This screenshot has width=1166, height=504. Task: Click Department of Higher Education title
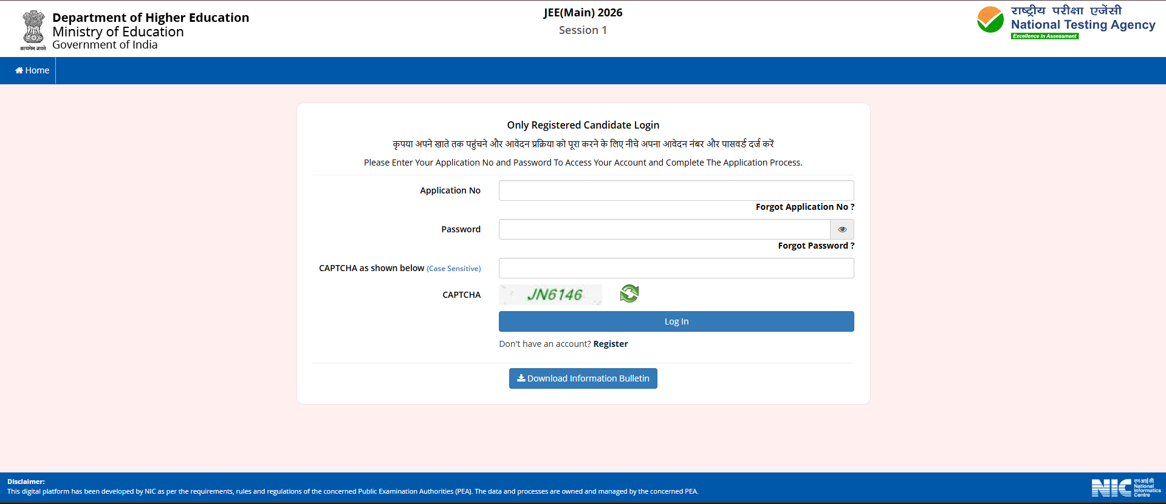151,18
